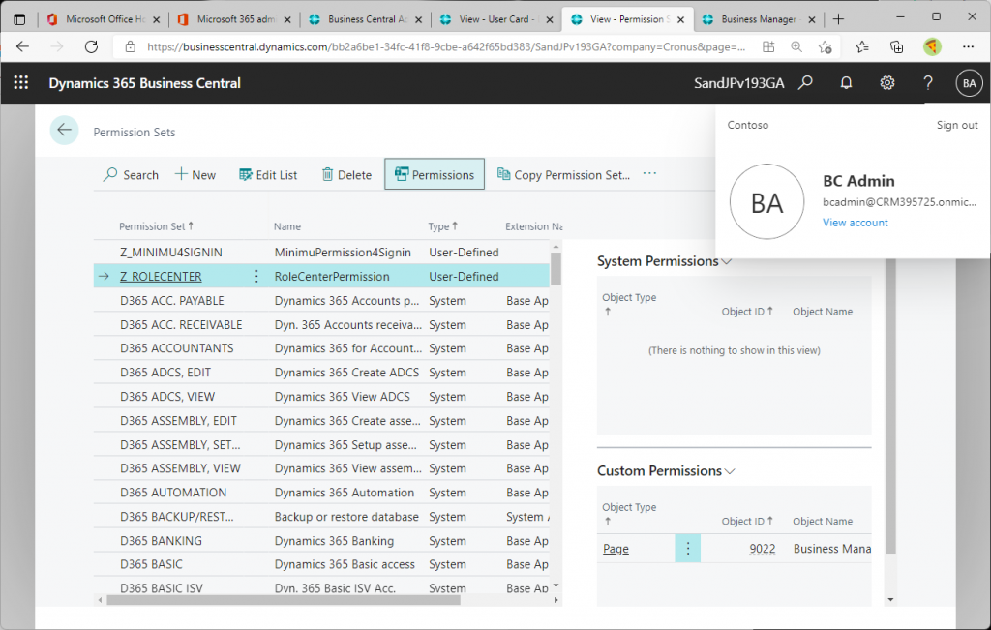Go back with the round arrow button

(64, 131)
